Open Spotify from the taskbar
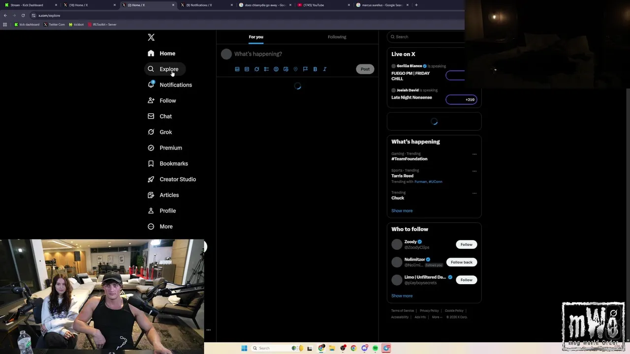 coord(375,348)
